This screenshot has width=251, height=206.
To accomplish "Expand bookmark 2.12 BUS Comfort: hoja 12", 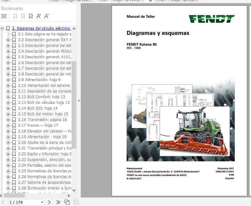I will [x=8, y=97].
